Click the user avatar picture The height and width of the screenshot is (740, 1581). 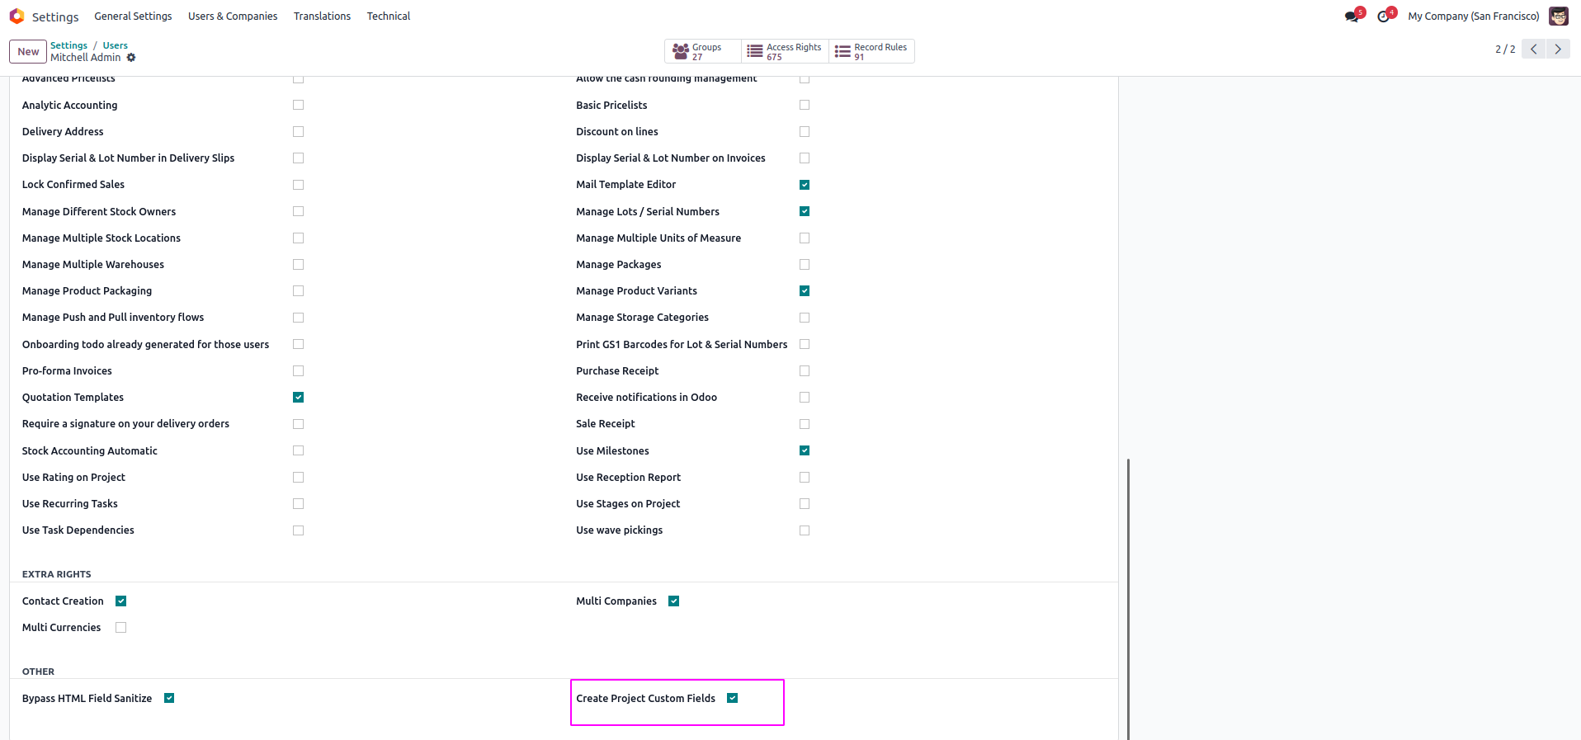coord(1558,16)
